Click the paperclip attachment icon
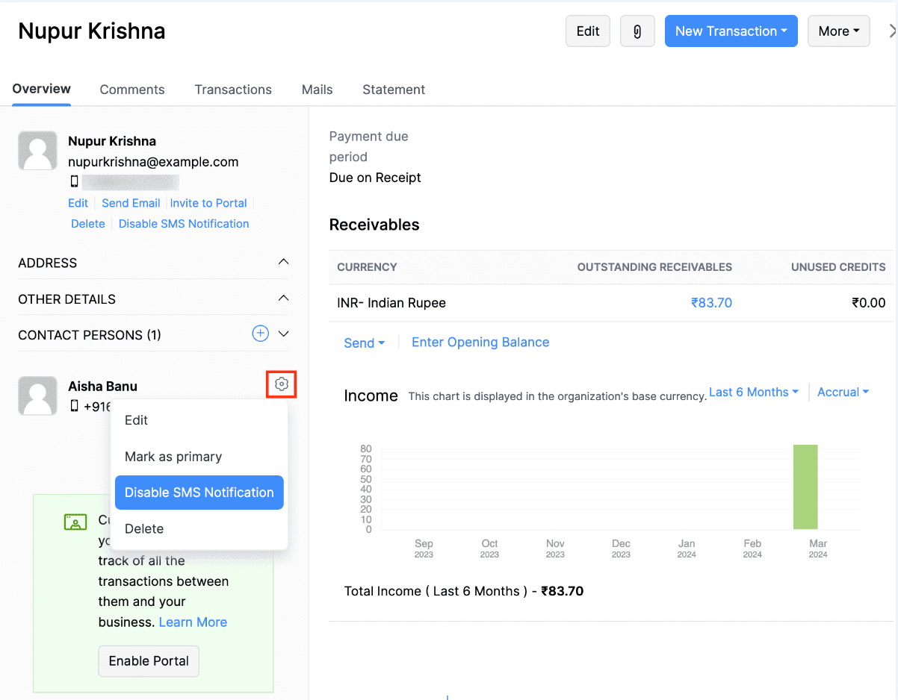Screen dimensions: 898x700 [637, 31]
